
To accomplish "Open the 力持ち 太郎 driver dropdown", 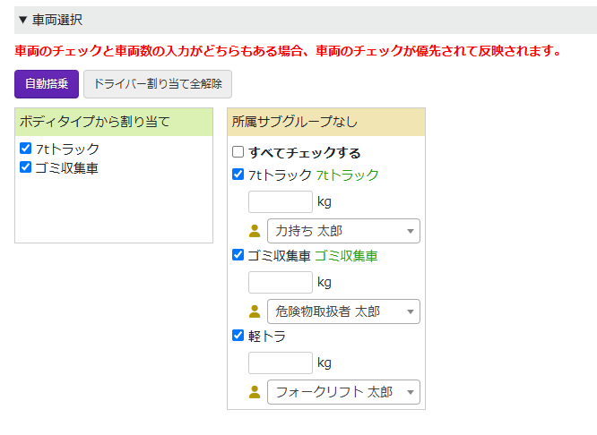I will point(343,231).
